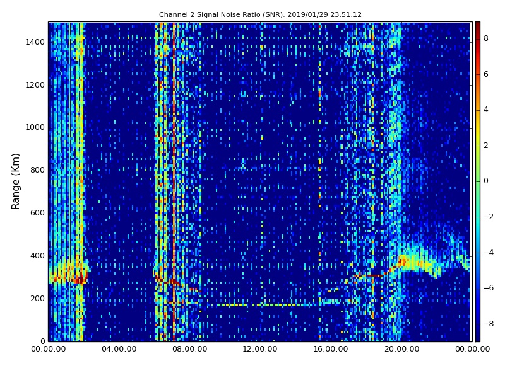Image resolution: width=505 pixels, height=378 pixels.
Task: Click the colorbar label −6
Action: pos(489,288)
